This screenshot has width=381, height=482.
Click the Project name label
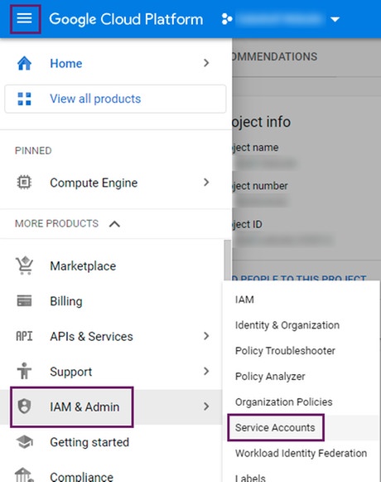point(255,148)
